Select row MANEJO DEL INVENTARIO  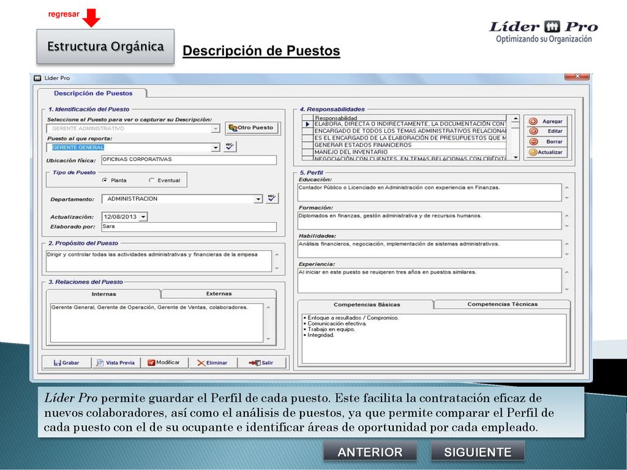(x=410, y=152)
